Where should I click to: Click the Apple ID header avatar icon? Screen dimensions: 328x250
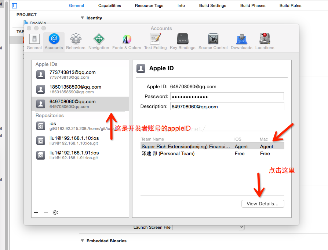(x=141, y=68)
